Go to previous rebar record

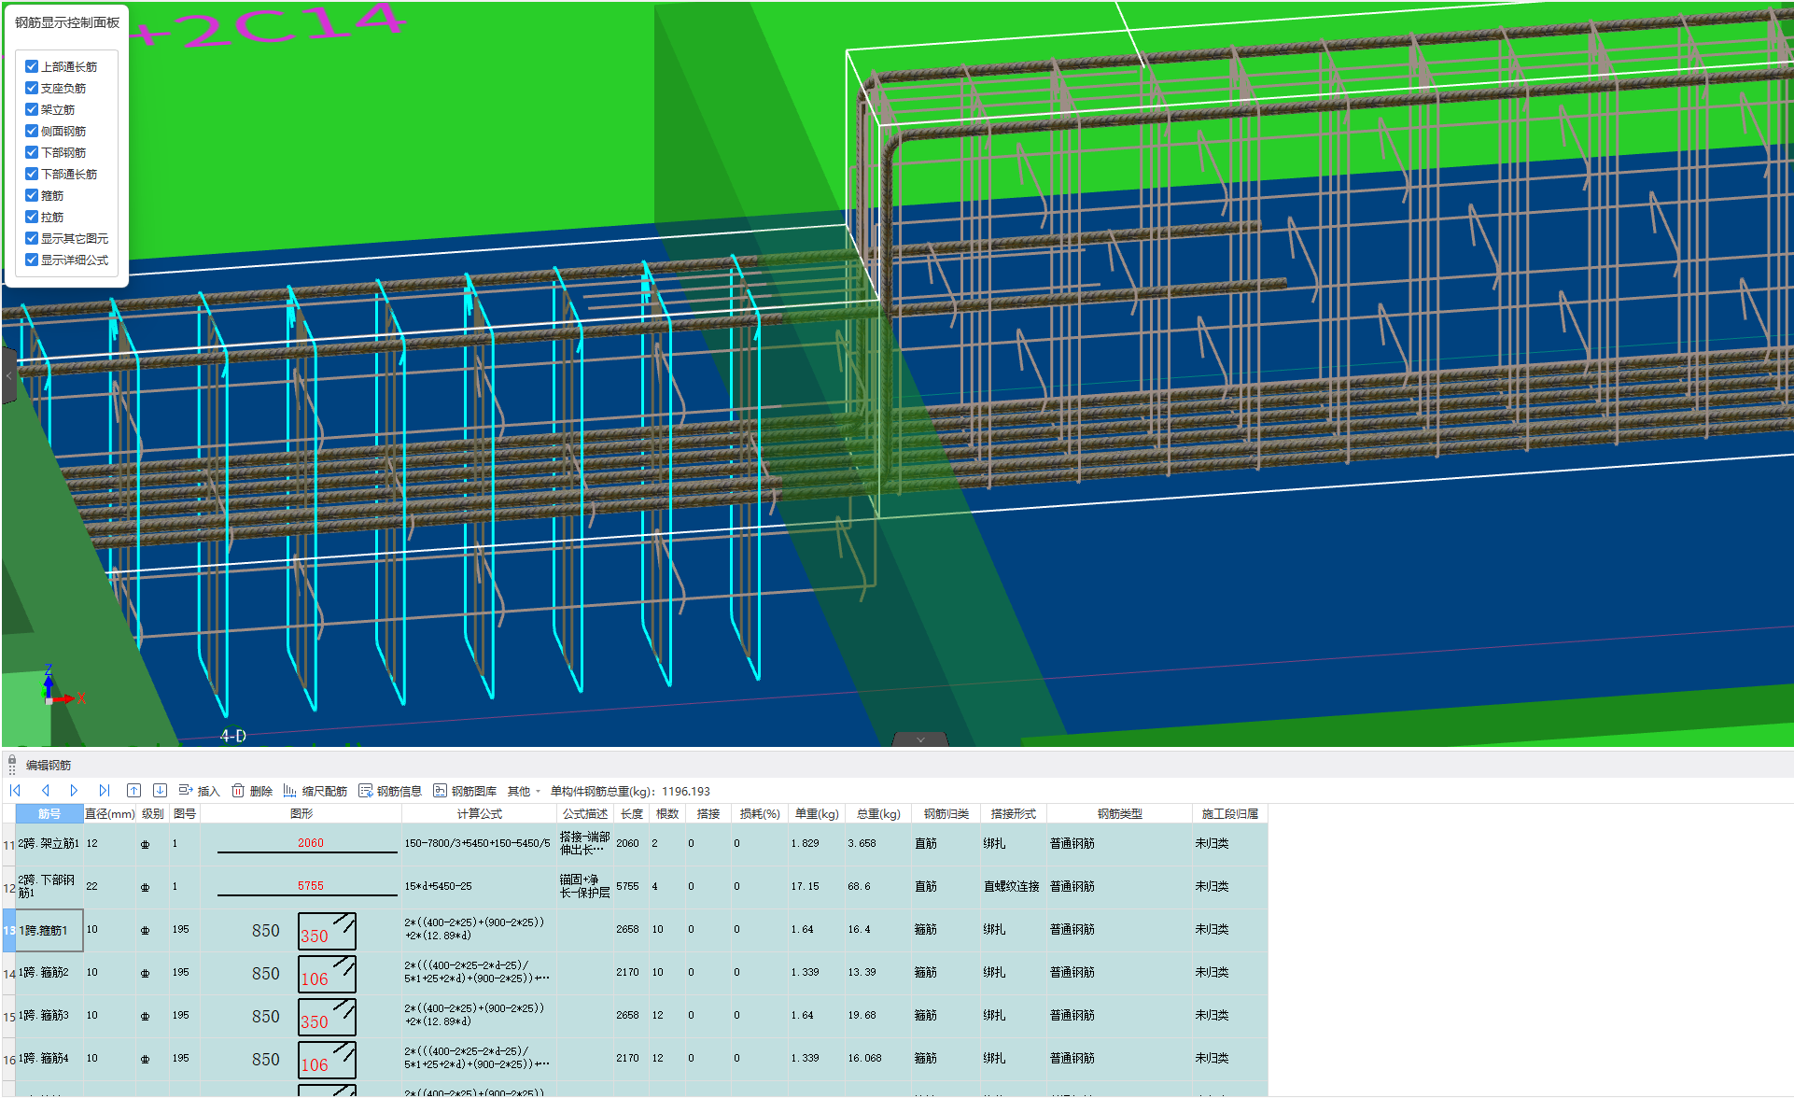[45, 791]
